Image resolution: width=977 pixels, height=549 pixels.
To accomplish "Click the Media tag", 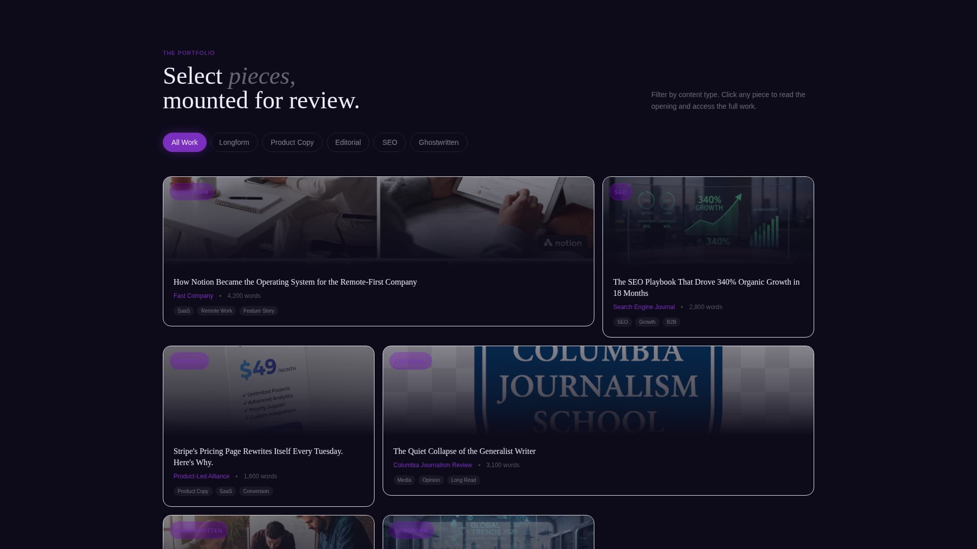I will pos(404,480).
